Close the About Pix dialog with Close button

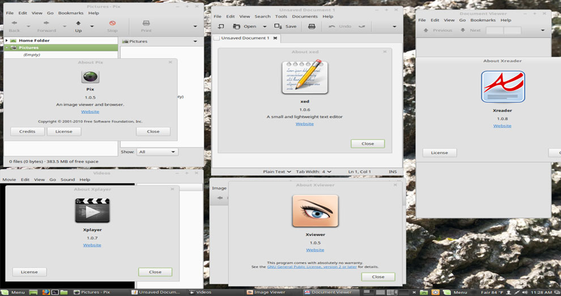153,131
